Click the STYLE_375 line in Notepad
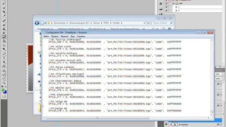The width and height of the screenshot is (226, 127). [x=115, y=83]
